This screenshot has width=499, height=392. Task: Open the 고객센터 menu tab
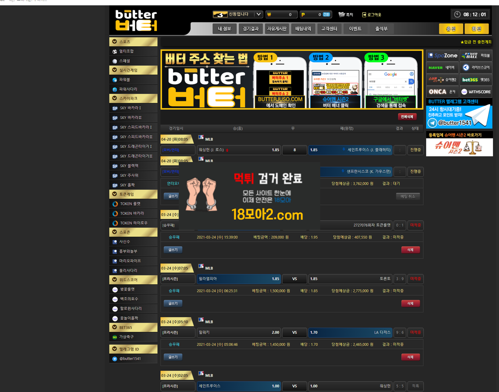click(x=329, y=29)
